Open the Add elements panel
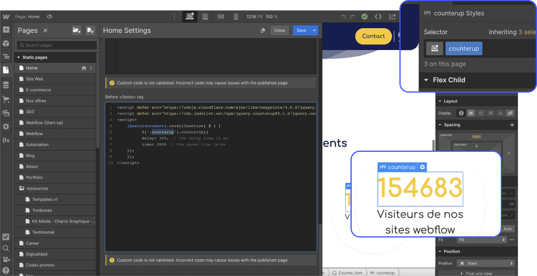This screenshot has width=537, height=276. tap(6, 30)
